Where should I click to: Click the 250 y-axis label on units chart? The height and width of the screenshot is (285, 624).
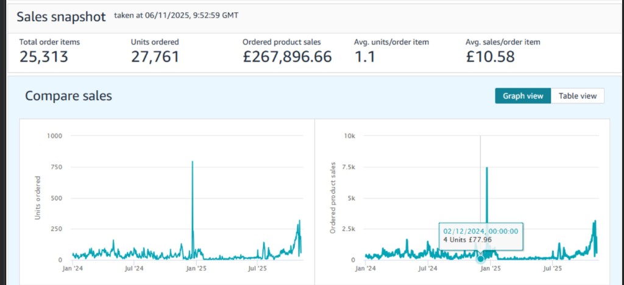[56, 229]
